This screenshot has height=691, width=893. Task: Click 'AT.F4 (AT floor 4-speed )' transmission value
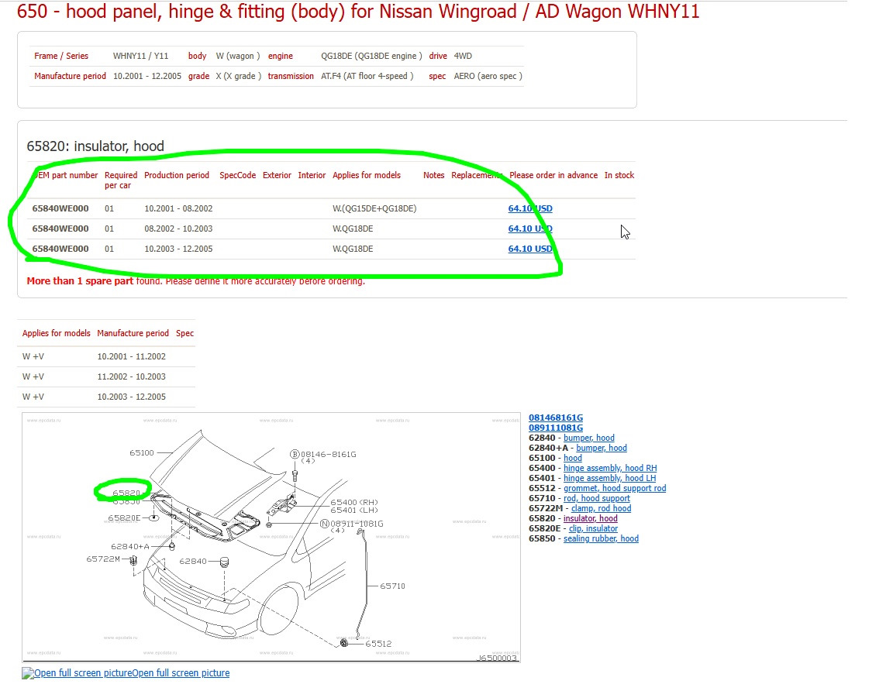coord(367,76)
